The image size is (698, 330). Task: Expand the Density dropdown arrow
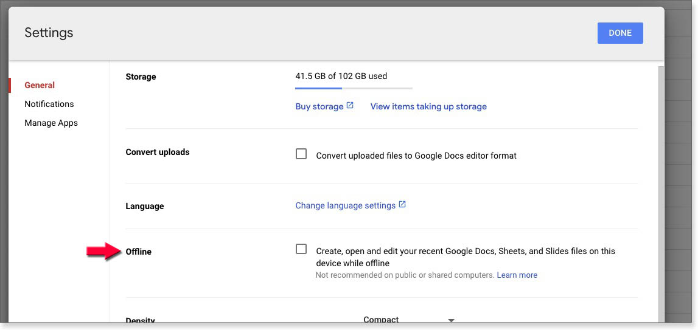coord(451,320)
